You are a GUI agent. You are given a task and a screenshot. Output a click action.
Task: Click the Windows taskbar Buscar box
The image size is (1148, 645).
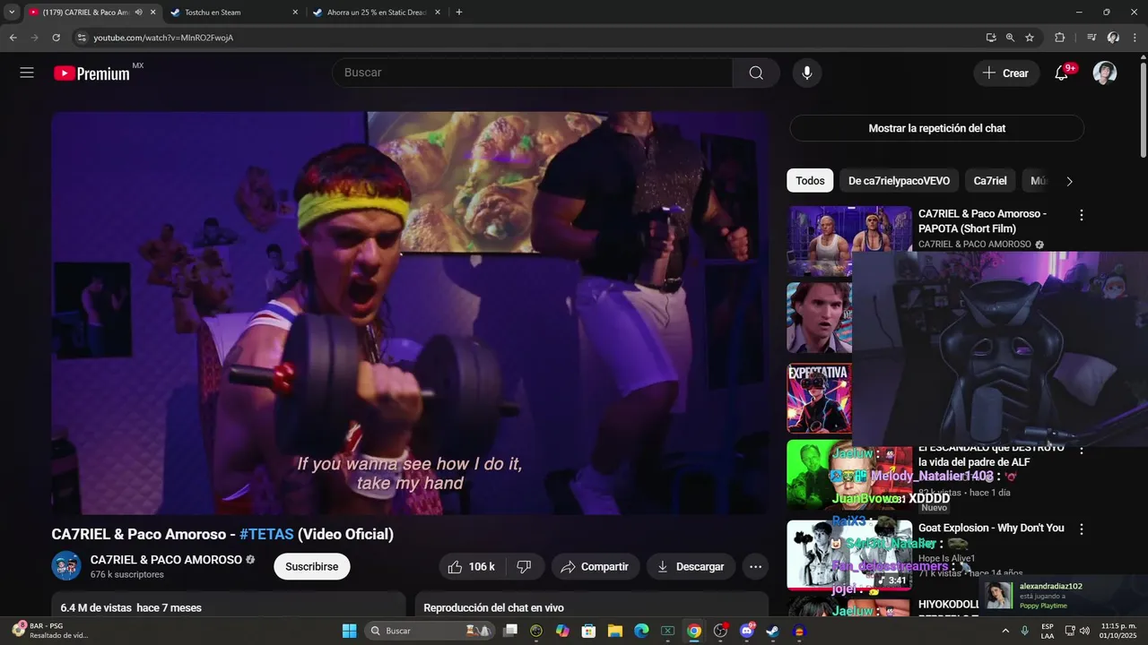[x=429, y=631]
